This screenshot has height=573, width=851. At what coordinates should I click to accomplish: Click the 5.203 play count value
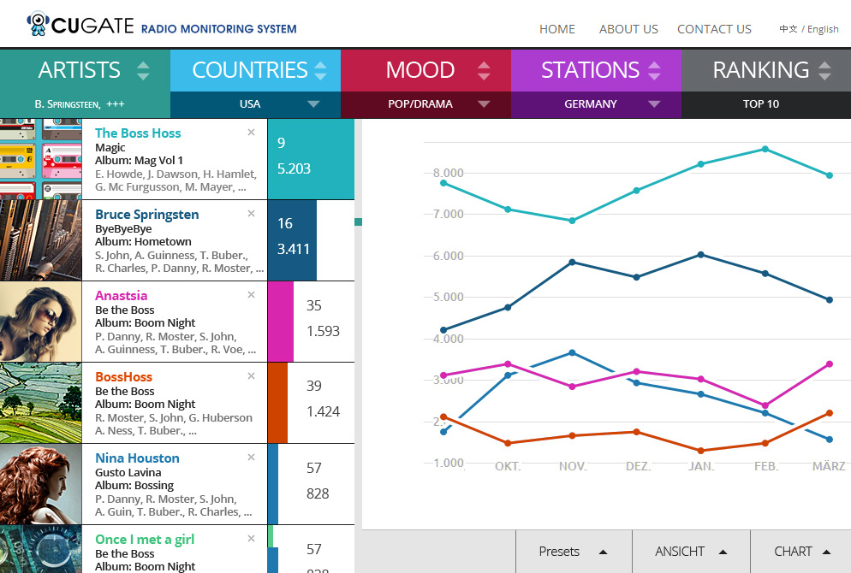(294, 168)
